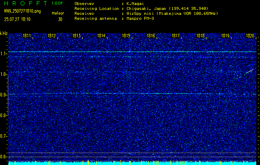Click the 1815 time marker
The height and width of the screenshot is (165, 260).
click(x=126, y=36)
